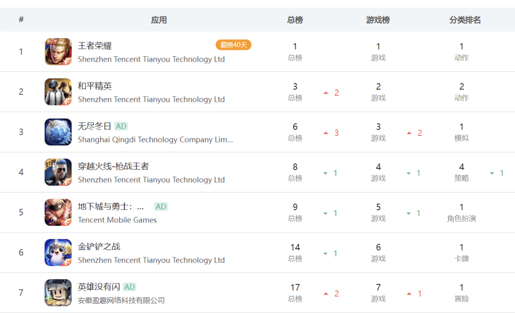Select the 无尽冬日 app icon
This screenshot has width=515, height=313.
[58, 132]
